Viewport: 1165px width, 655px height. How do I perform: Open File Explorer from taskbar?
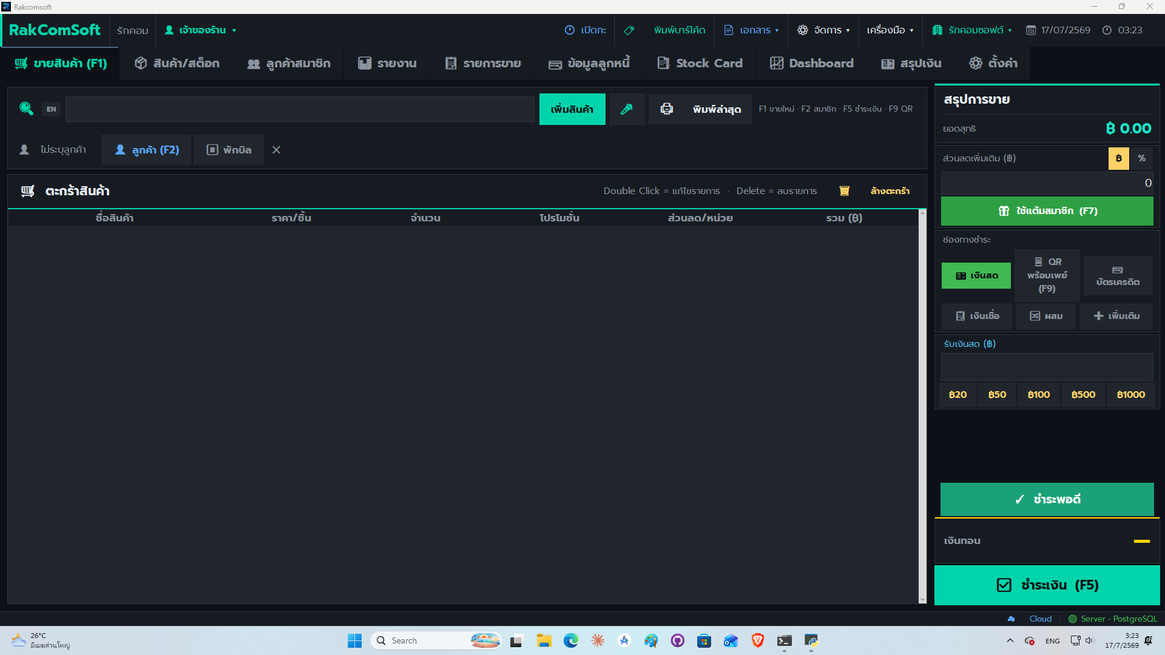[544, 640]
